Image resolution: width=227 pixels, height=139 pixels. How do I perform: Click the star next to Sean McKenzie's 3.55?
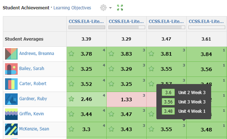point(151,129)
